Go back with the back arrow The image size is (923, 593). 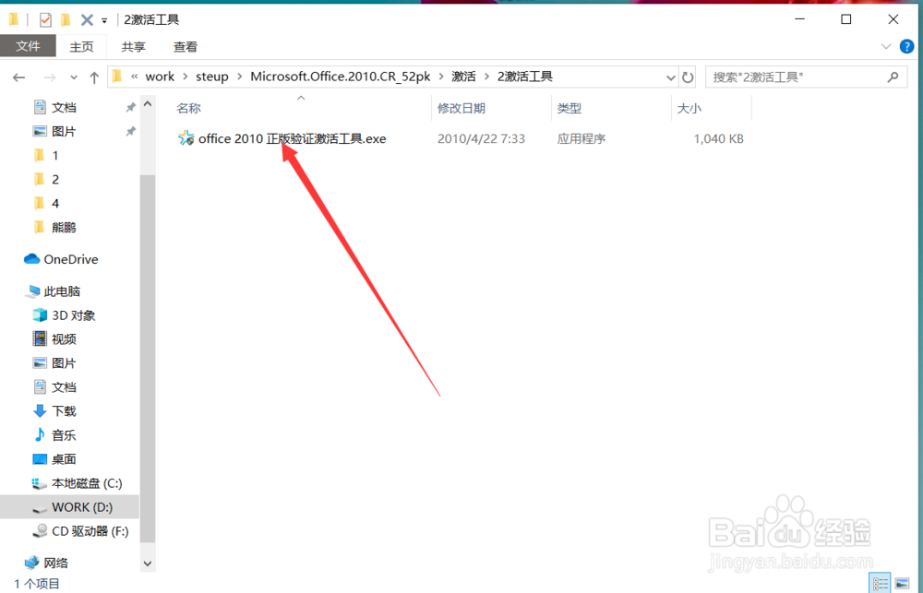(18, 77)
